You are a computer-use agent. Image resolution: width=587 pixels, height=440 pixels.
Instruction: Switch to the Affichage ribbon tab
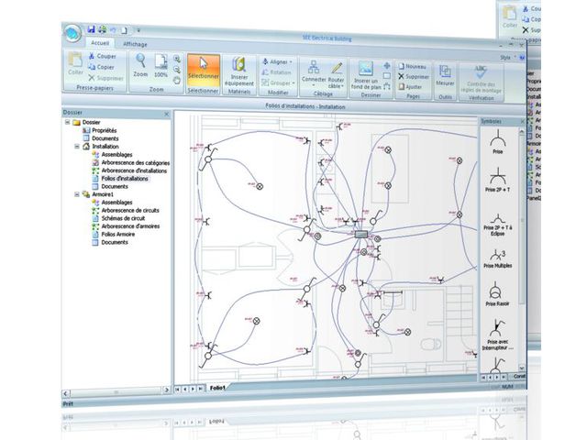click(x=135, y=44)
